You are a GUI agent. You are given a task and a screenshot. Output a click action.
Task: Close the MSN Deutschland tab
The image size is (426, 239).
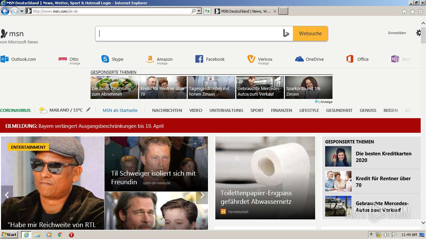[x=275, y=11]
